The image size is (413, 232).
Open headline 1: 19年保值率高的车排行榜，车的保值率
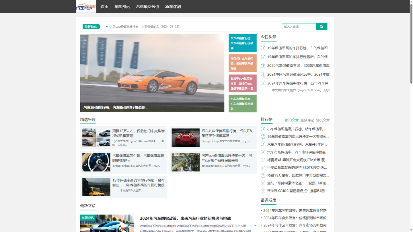297,48
